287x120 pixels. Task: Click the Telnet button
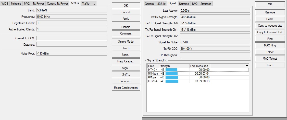(x=270, y=52)
